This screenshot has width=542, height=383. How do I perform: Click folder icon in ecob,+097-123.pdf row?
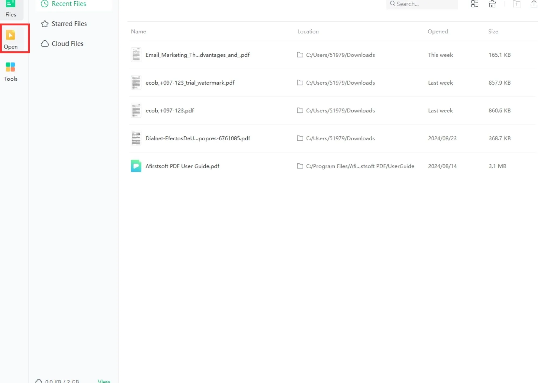pos(300,110)
